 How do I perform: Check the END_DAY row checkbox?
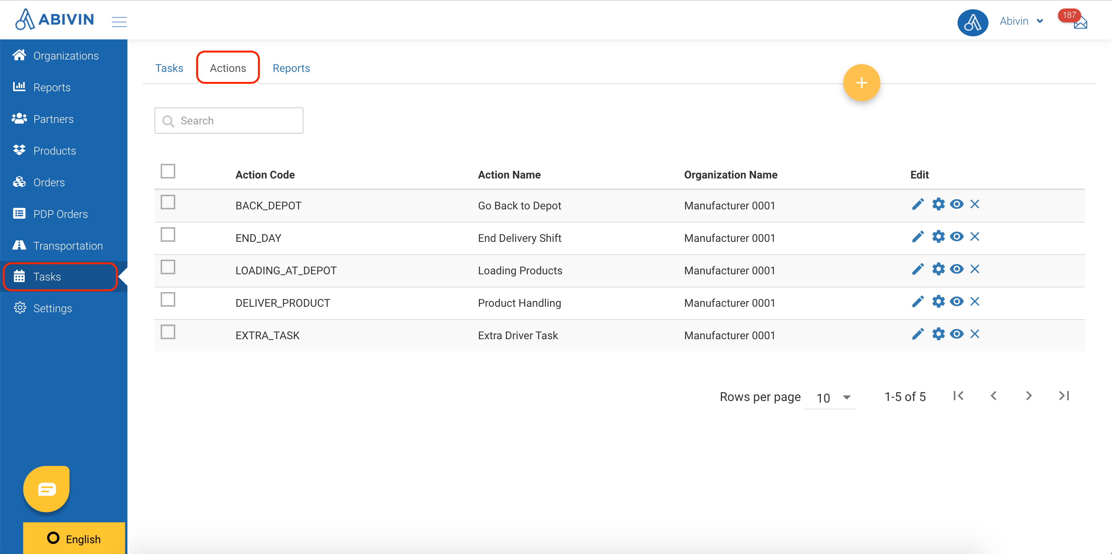[x=168, y=235]
